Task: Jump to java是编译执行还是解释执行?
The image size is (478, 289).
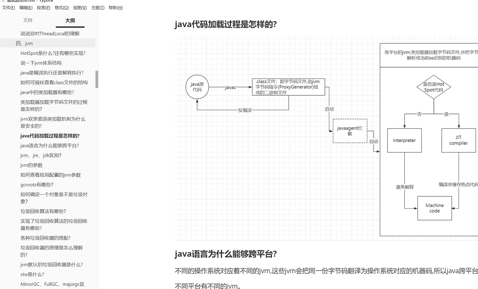Action: (52, 72)
